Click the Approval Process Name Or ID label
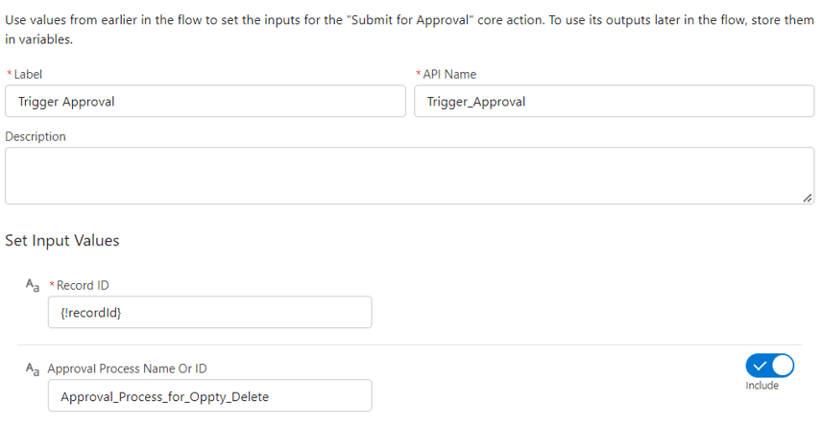The image size is (822, 427). tap(128, 368)
